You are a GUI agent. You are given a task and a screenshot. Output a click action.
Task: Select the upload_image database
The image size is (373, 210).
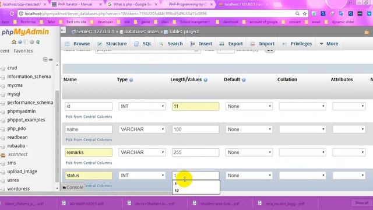click(22, 171)
